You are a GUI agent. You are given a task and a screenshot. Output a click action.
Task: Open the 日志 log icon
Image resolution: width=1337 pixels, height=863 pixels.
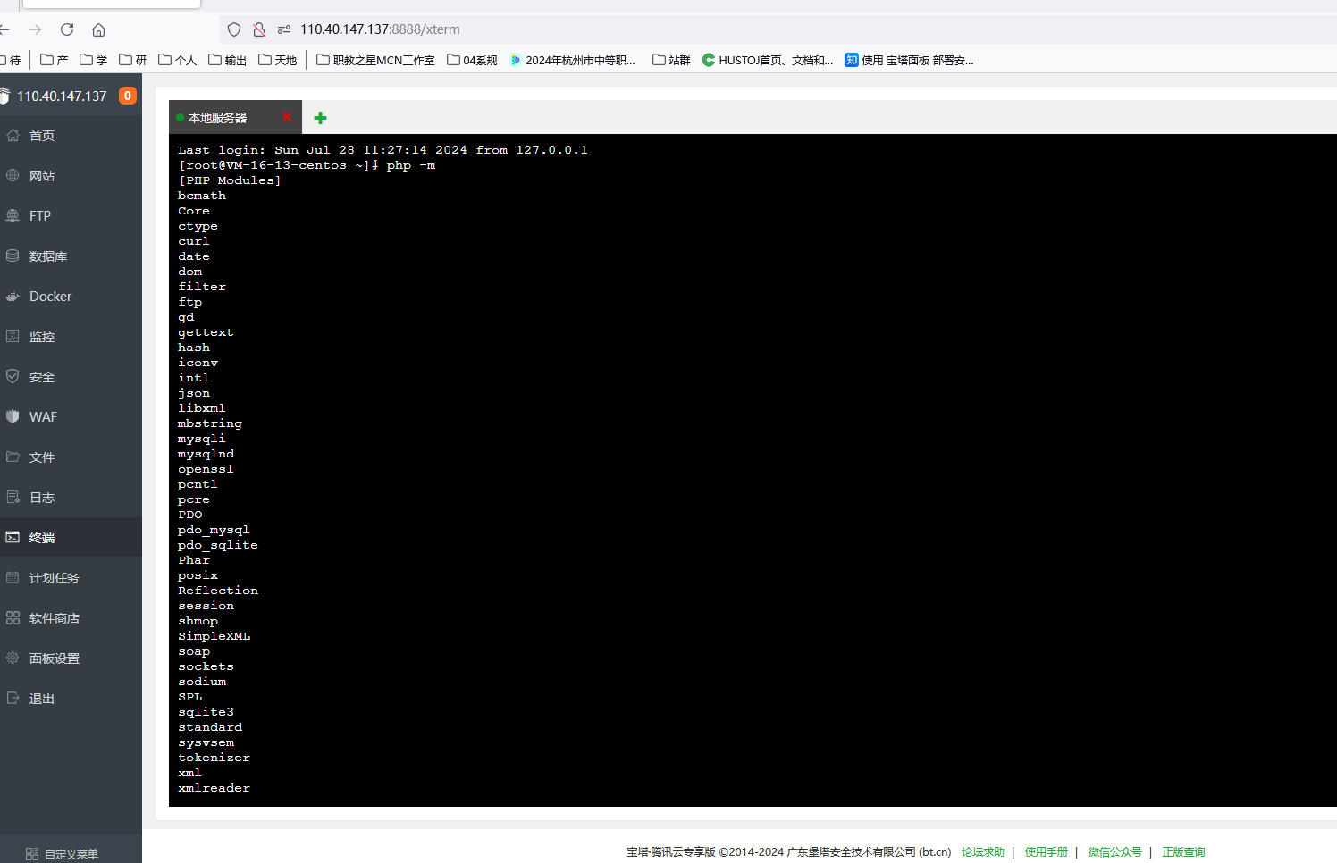(13, 498)
